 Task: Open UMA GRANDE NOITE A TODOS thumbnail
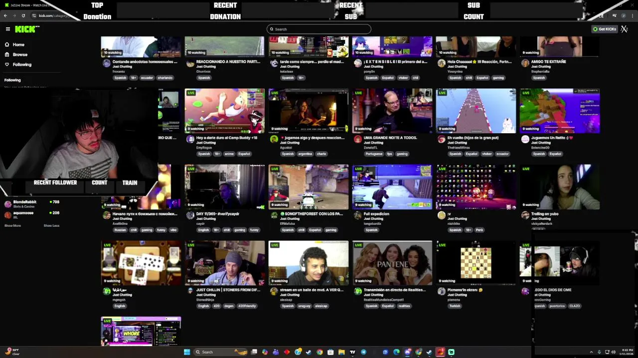point(392,111)
